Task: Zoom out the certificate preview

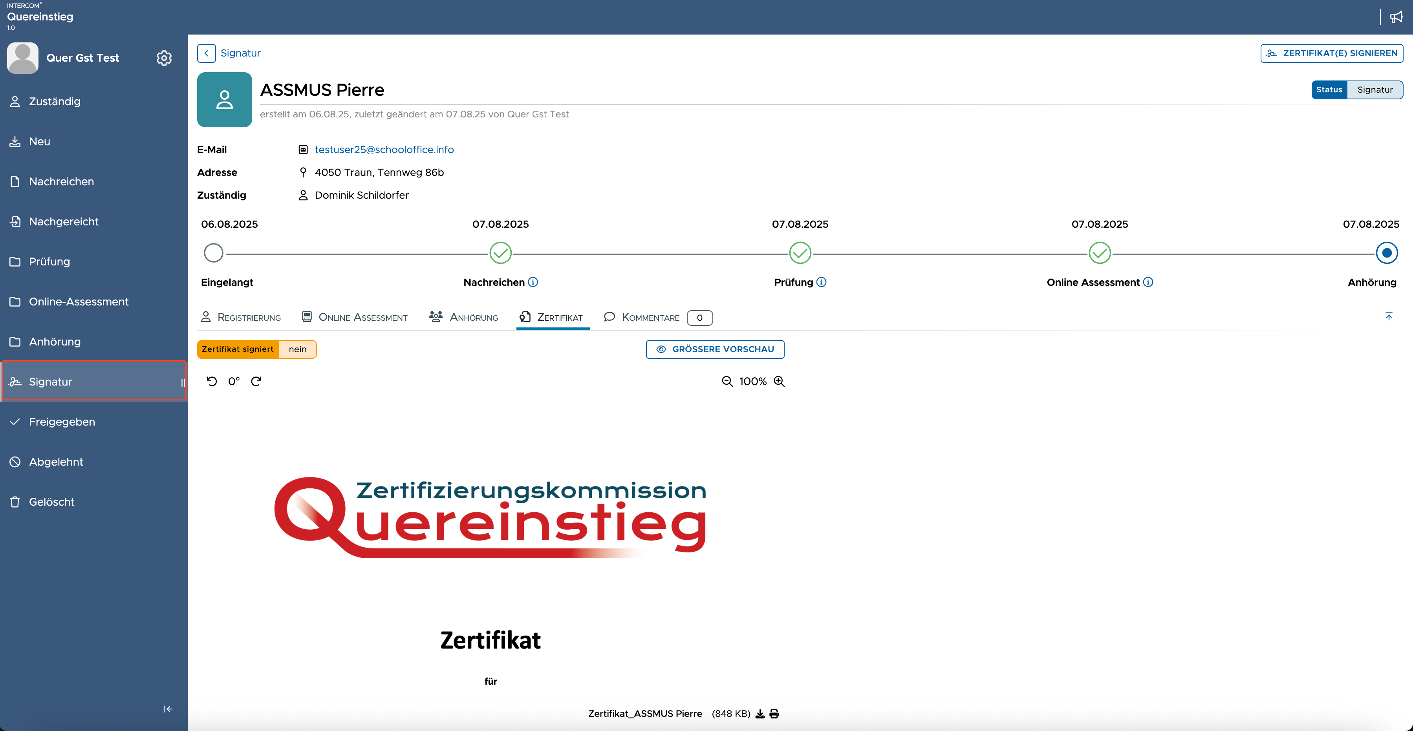Action: point(727,382)
